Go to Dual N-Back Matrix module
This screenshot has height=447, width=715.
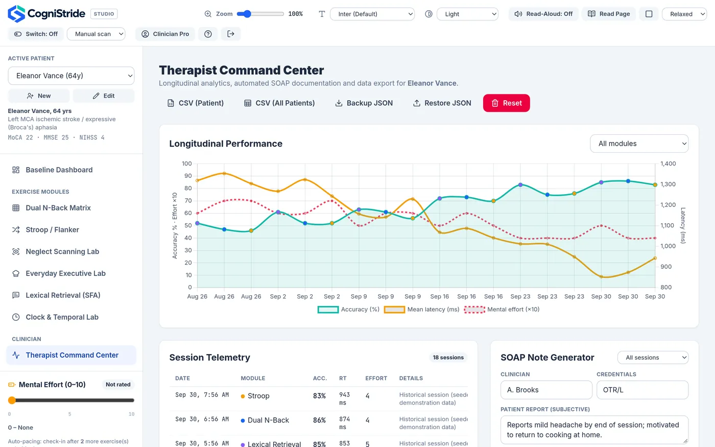click(71, 207)
